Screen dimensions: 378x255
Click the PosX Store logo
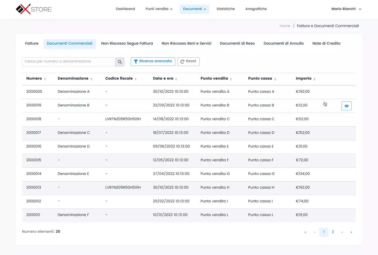(34, 9)
